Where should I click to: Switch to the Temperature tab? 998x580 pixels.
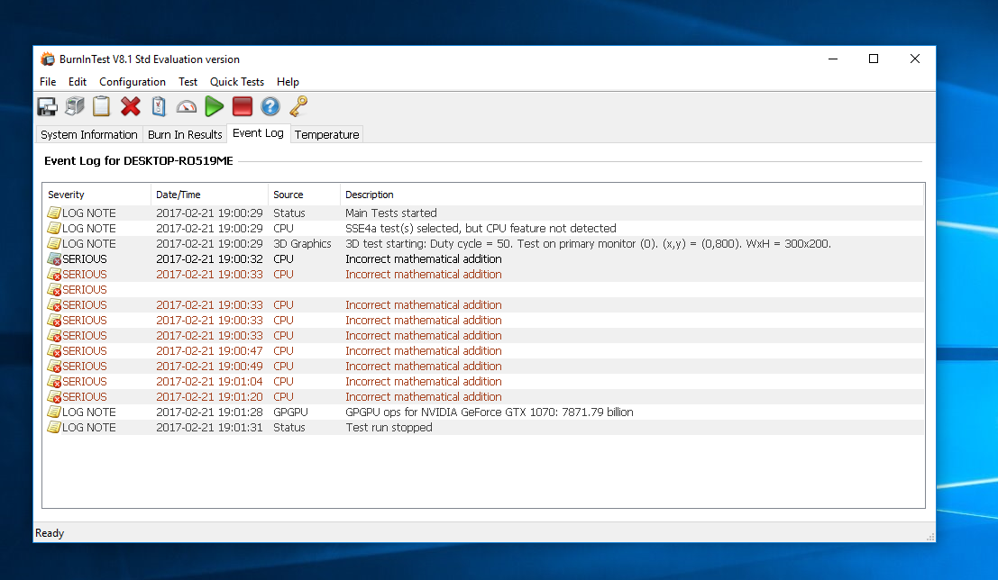[x=326, y=135]
